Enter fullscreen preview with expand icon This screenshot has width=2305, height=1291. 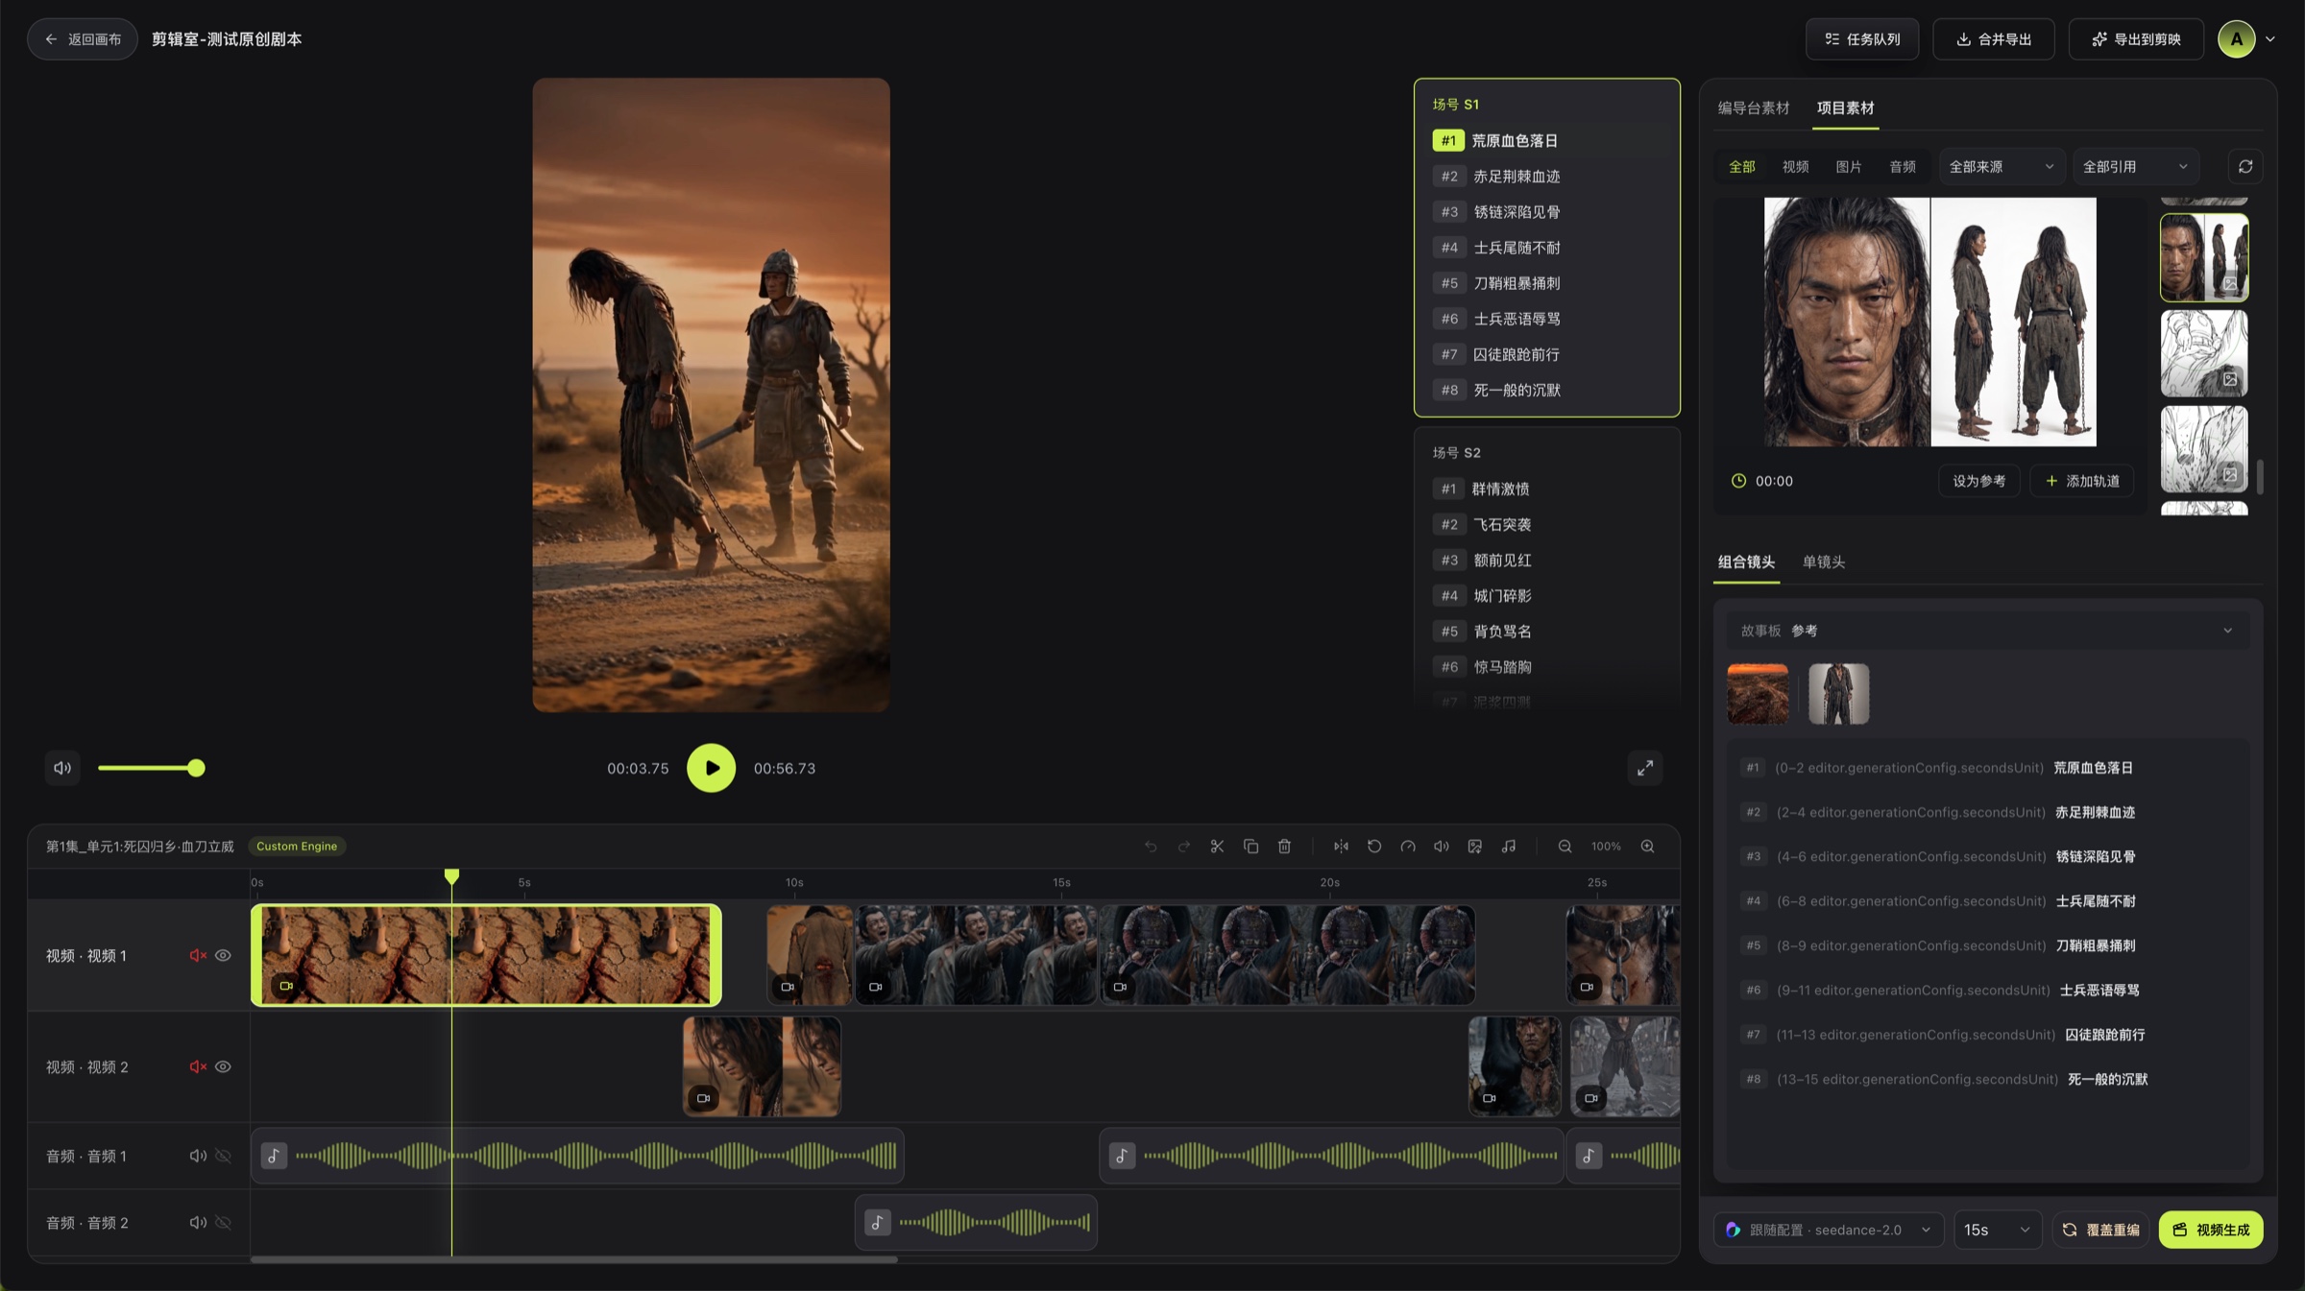click(x=1645, y=768)
